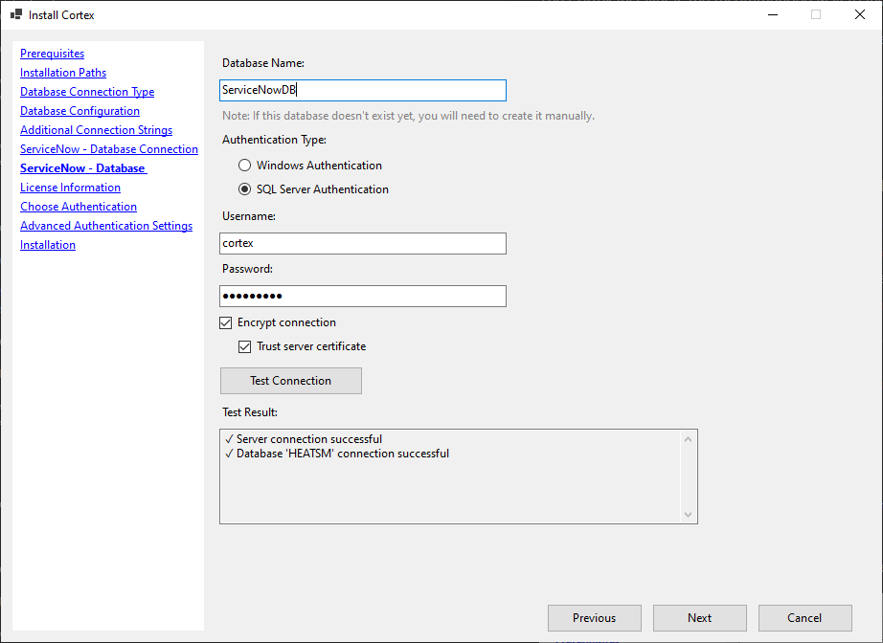Open the Prerequisites step
The width and height of the screenshot is (883, 643).
click(x=52, y=53)
